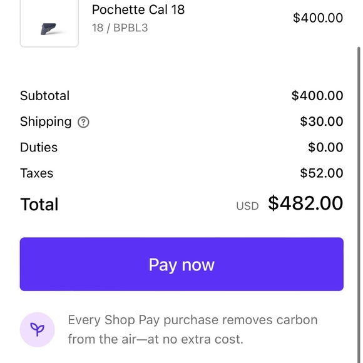Click the 18 / BPBL3 variant text
Viewport: 363px width, 363px height.
[120, 28]
